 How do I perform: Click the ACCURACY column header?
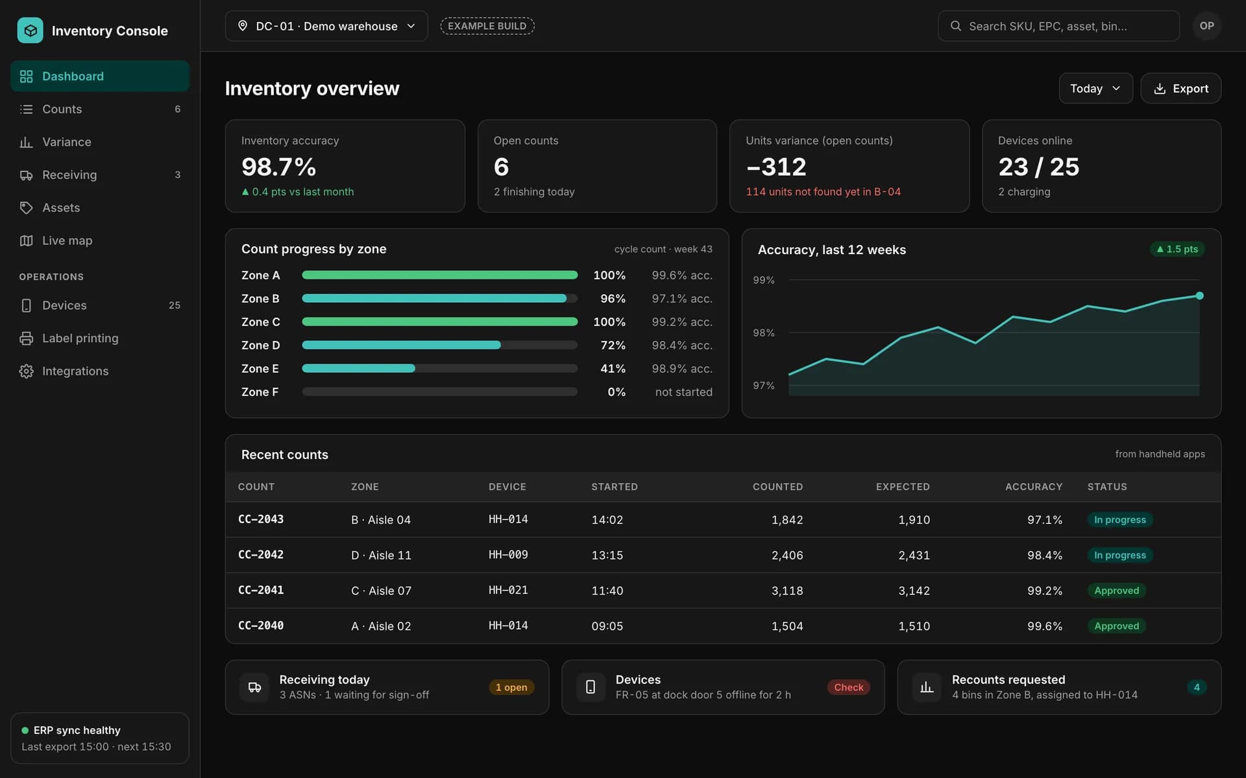click(1033, 487)
